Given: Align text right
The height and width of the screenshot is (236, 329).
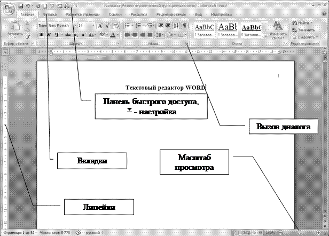Looking at the screenshot, I should (x=142, y=34).
